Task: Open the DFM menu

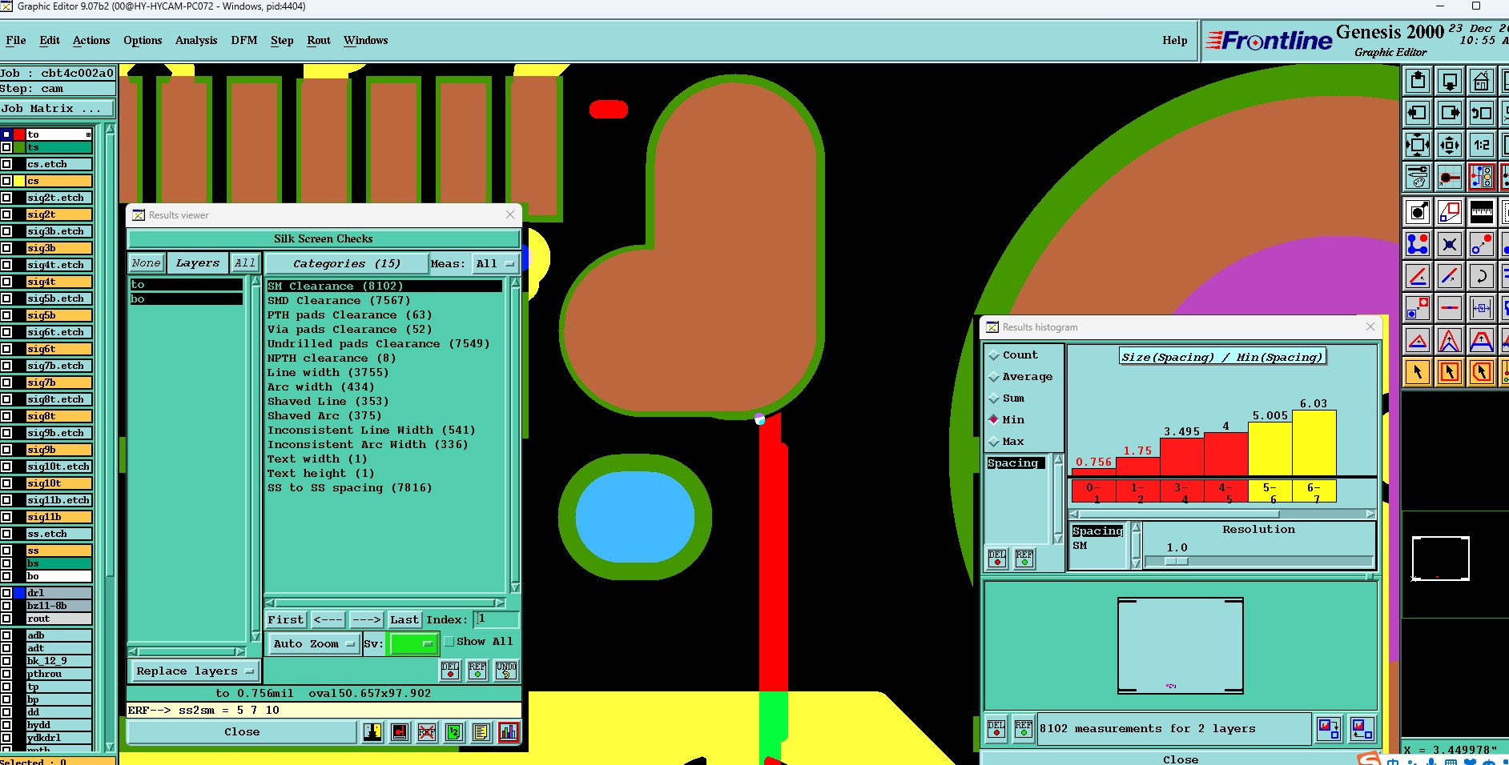Action: tap(244, 41)
